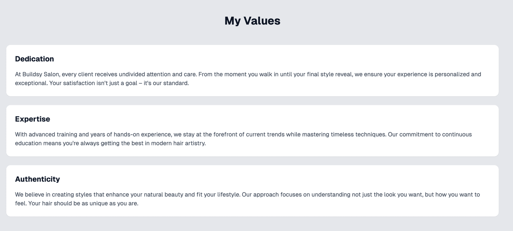The height and width of the screenshot is (231, 513).
Task: Click 'modern hair artistry' phrase
Action: (x=178, y=144)
